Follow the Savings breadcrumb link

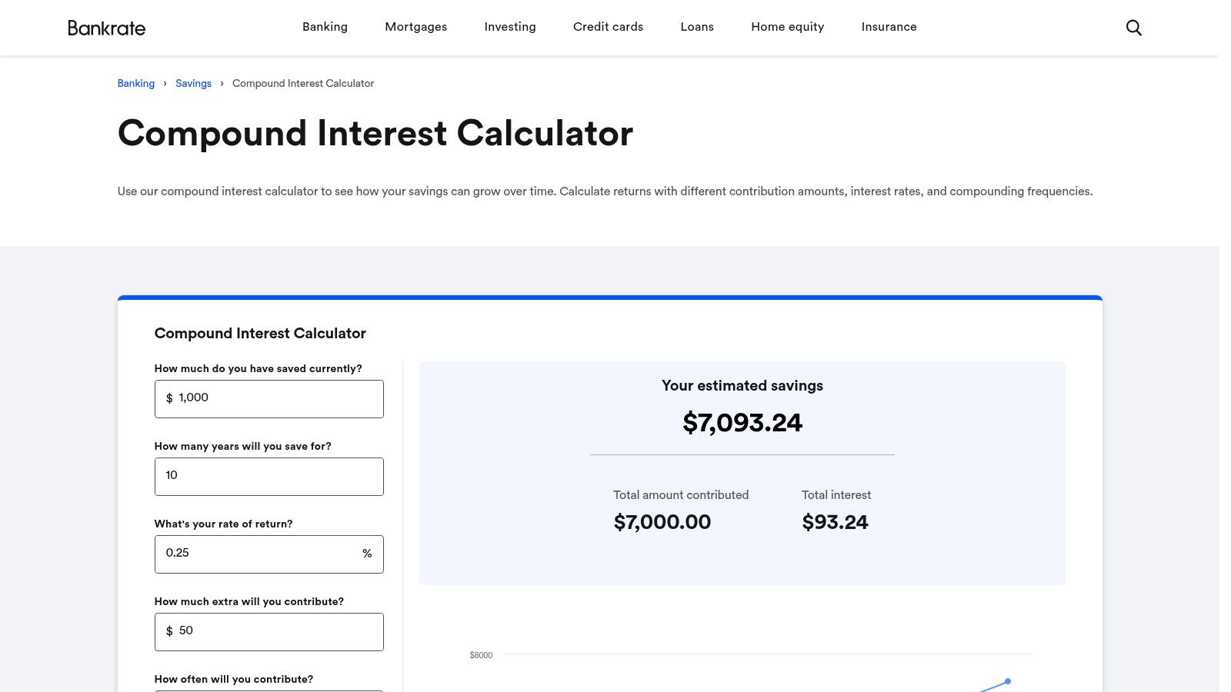click(x=193, y=84)
